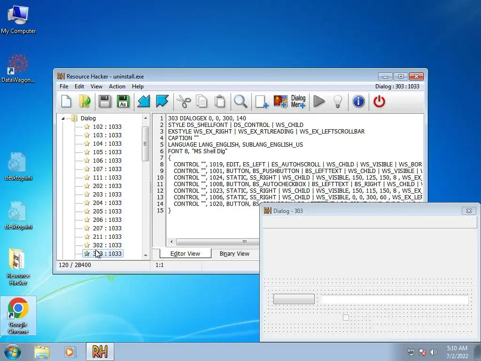Open Windows Explorer from taskbar

[x=42, y=352]
